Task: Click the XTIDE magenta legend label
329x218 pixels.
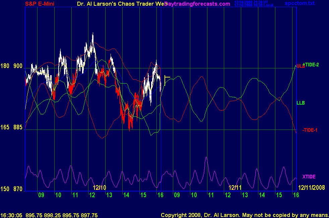Action: [x=309, y=177]
